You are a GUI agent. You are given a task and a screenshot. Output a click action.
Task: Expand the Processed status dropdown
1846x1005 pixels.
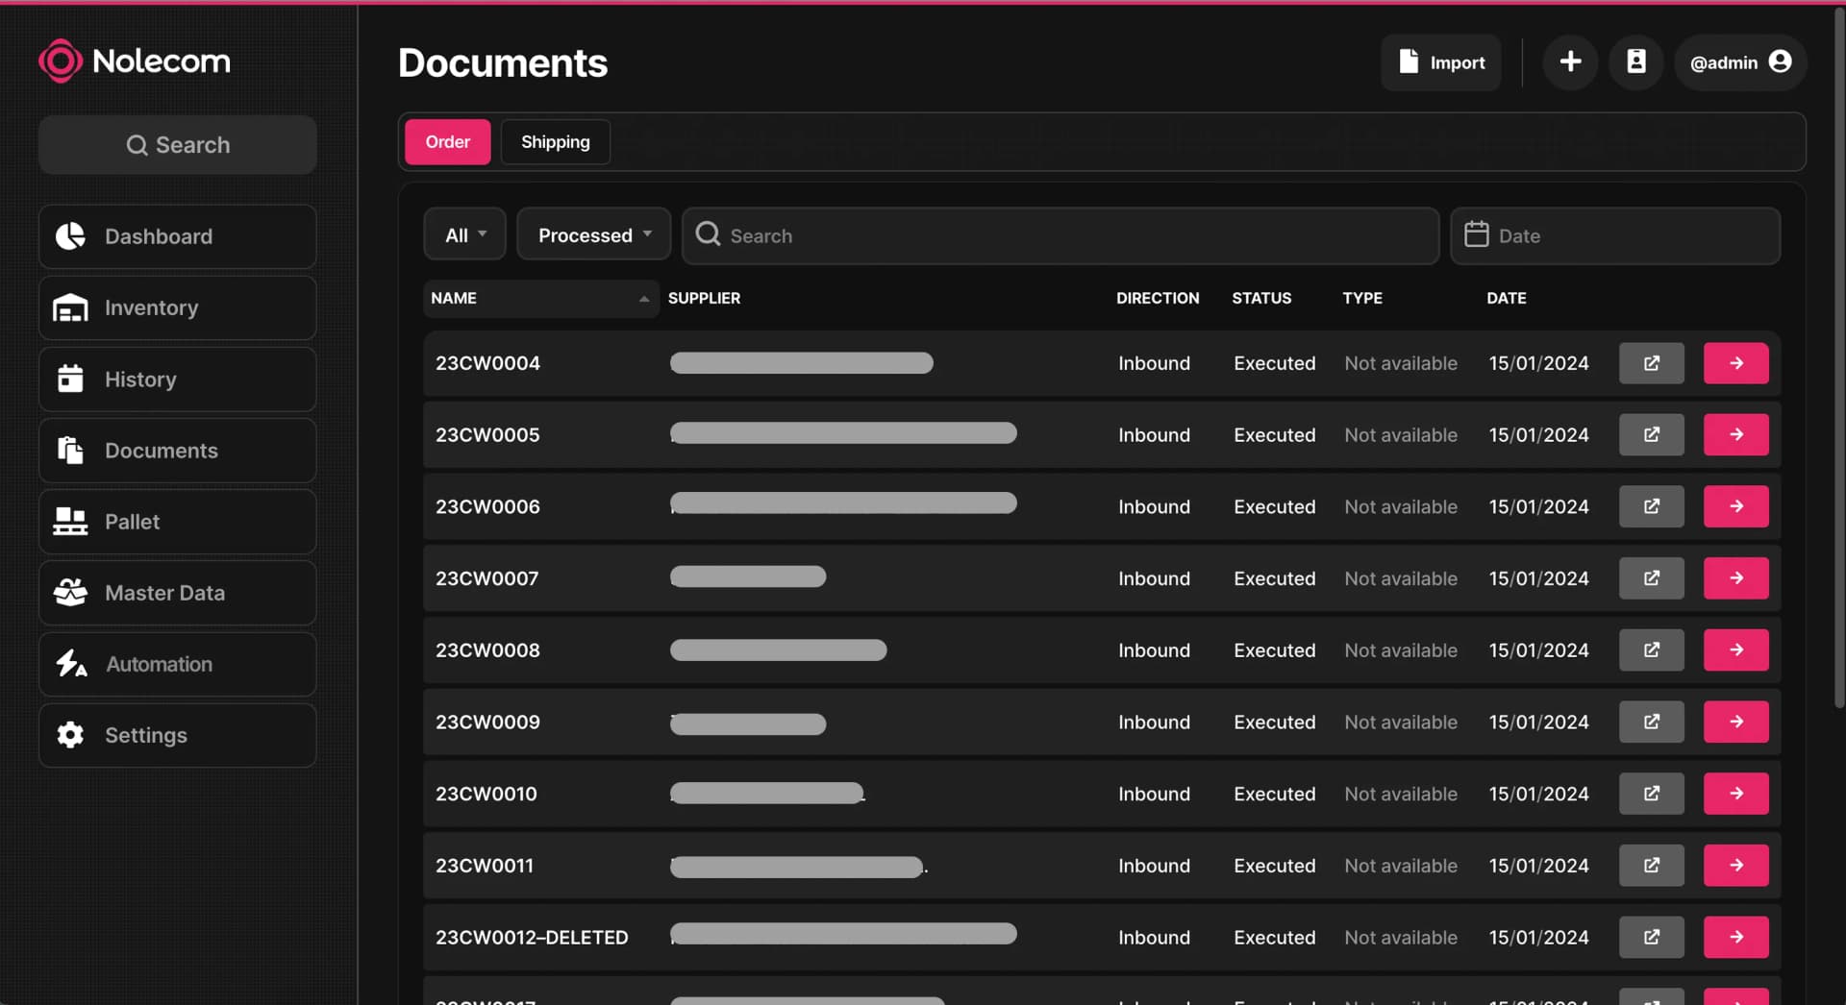[593, 235]
